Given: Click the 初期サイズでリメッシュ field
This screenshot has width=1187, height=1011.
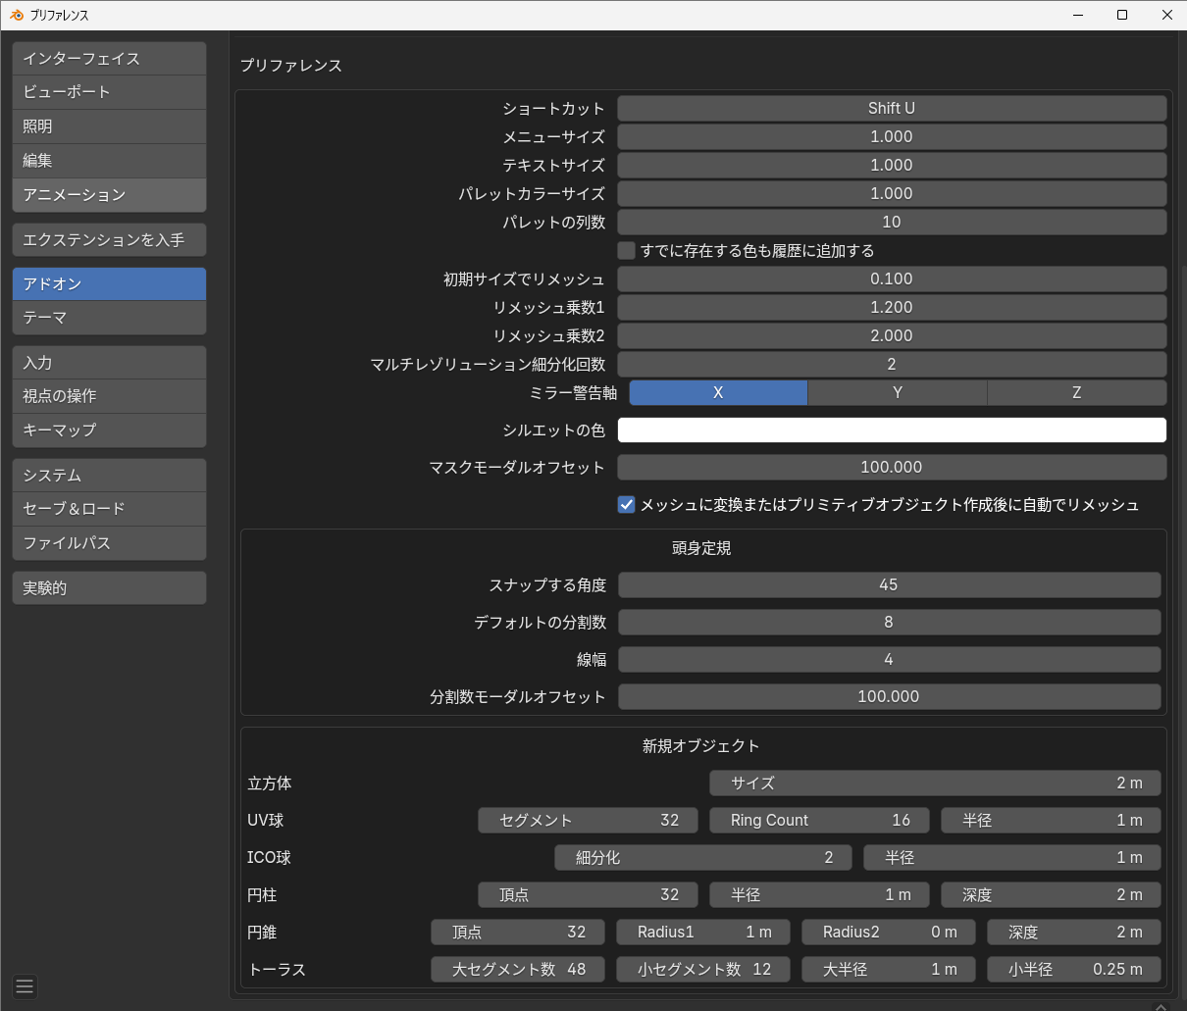Looking at the screenshot, I should pyautogui.click(x=892, y=279).
